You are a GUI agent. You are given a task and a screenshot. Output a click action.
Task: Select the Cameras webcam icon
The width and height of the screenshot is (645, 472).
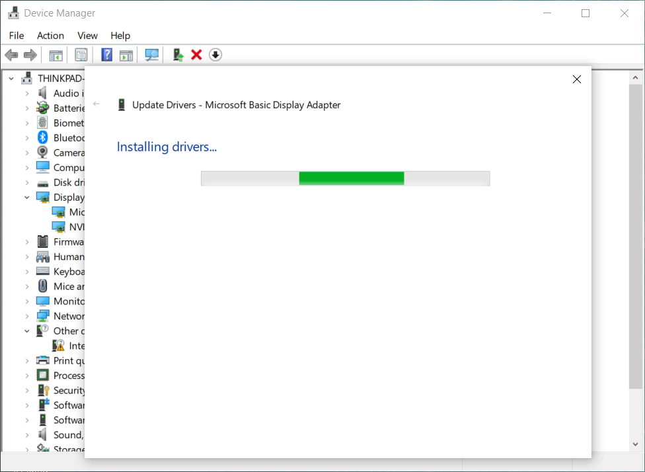(43, 152)
